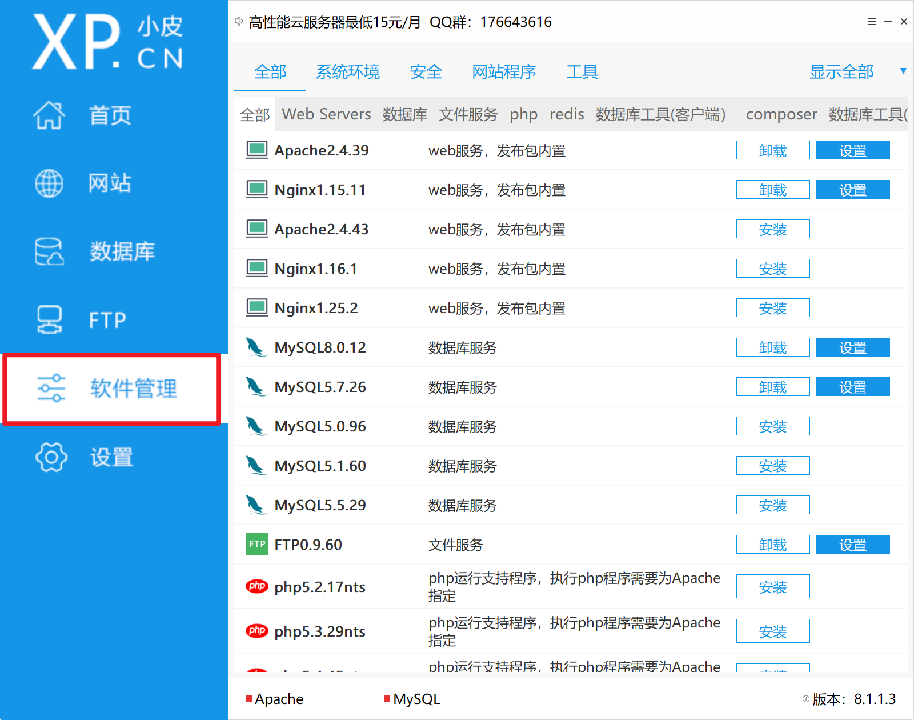Install php5.2.17nts with 安装 button
914x720 pixels.
(773, 586)
